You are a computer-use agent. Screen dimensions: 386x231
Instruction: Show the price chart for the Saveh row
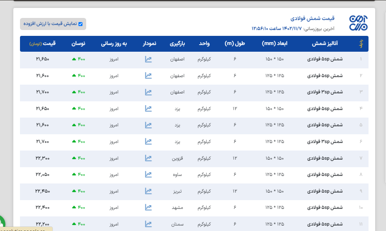click(148, 175)
